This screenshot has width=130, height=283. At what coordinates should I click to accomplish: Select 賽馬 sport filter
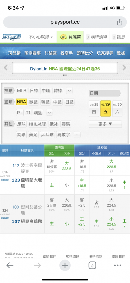66,124
